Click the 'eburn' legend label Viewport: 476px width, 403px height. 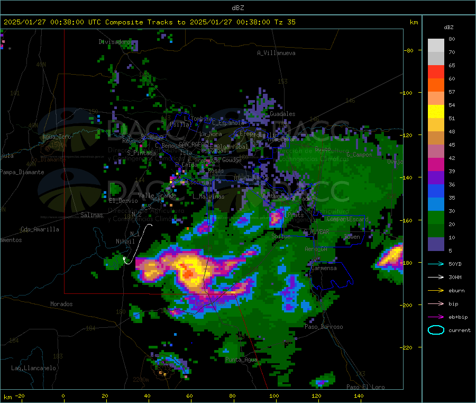pyautogui.click(x=456, y=291)
